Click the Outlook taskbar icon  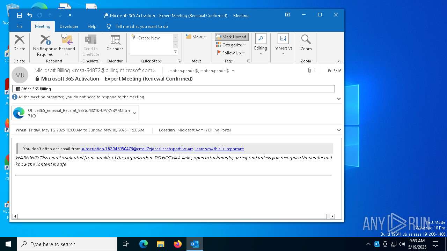coord(195,244)
